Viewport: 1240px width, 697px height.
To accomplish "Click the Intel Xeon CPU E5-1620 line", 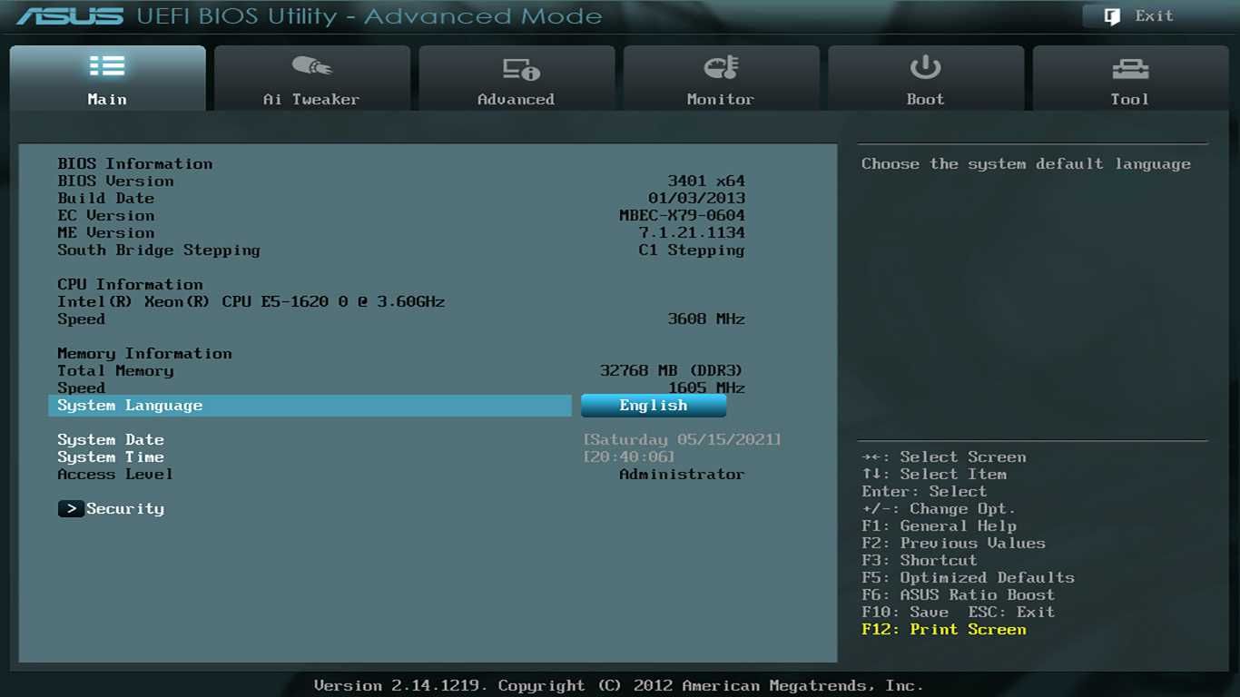I will coord(251,302).
